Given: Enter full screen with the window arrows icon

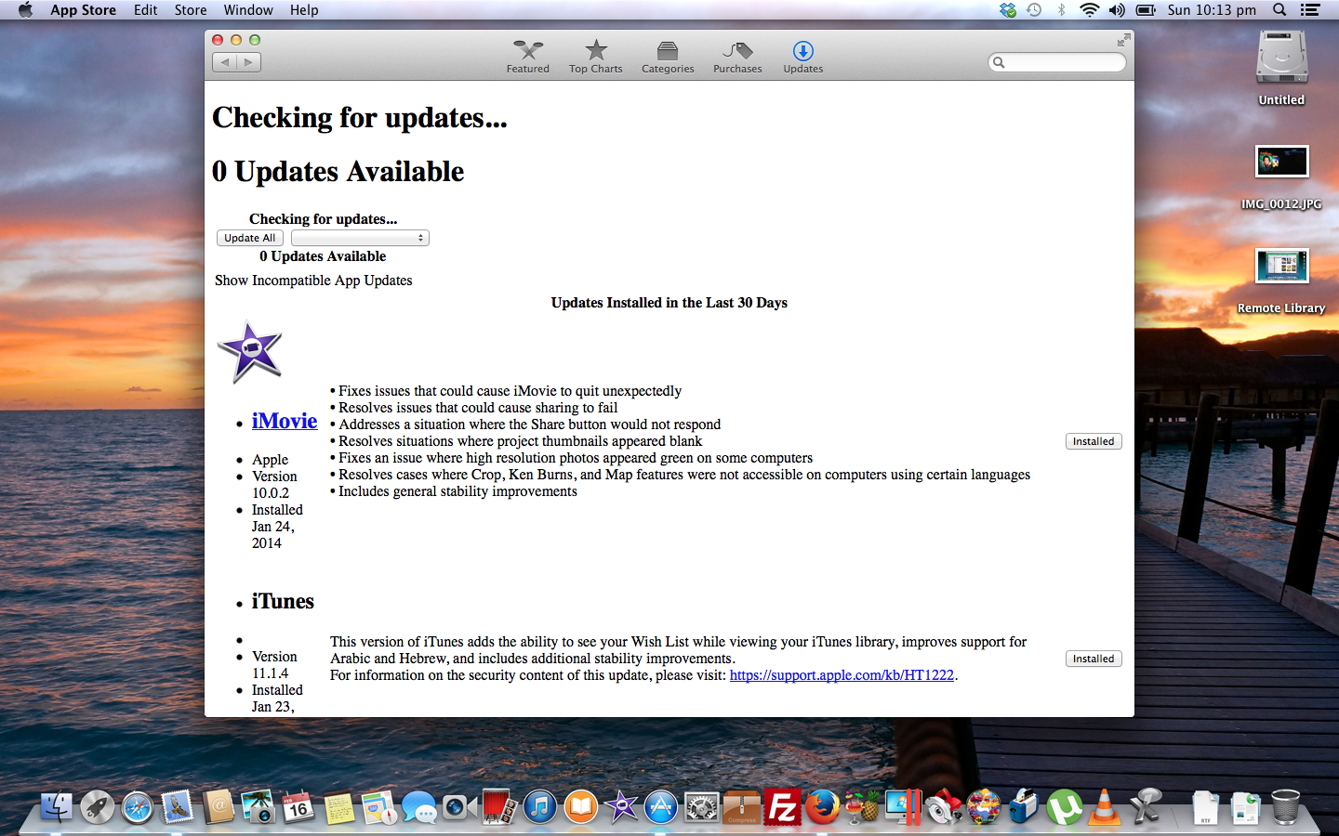Looking at the screenshot, I should [1123, 40].
